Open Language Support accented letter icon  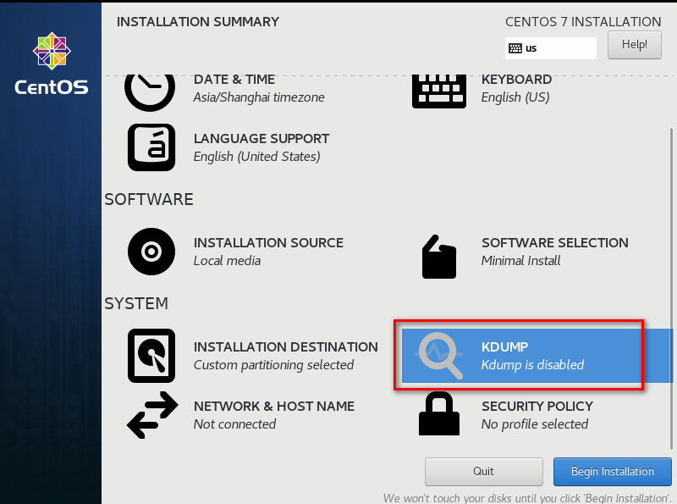click(151, 147)
